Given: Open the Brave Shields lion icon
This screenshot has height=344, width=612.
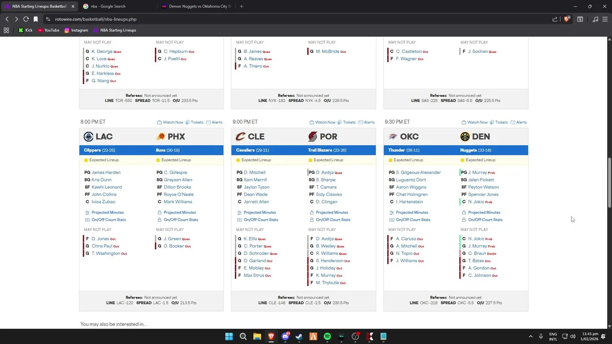Looking at the screenshot, I should click(x=567, y=19).
